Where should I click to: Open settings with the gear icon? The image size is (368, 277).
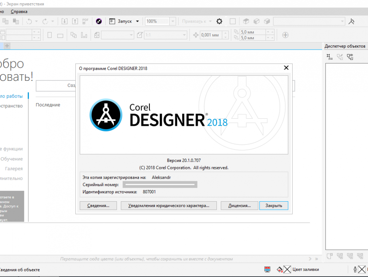219,21
